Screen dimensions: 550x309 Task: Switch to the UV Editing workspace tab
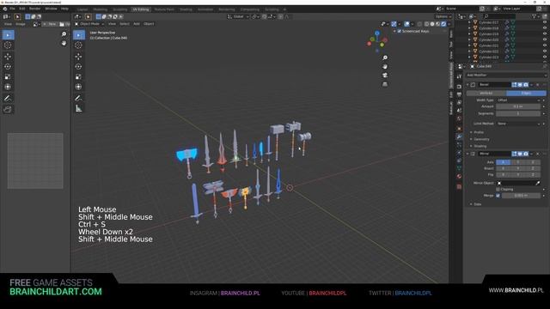pos(141,9)
